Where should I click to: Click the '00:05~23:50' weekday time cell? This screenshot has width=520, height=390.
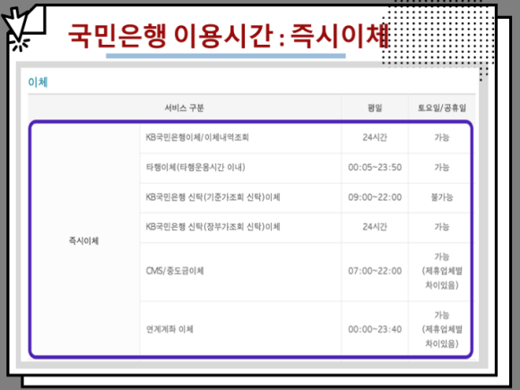(375, 167)
